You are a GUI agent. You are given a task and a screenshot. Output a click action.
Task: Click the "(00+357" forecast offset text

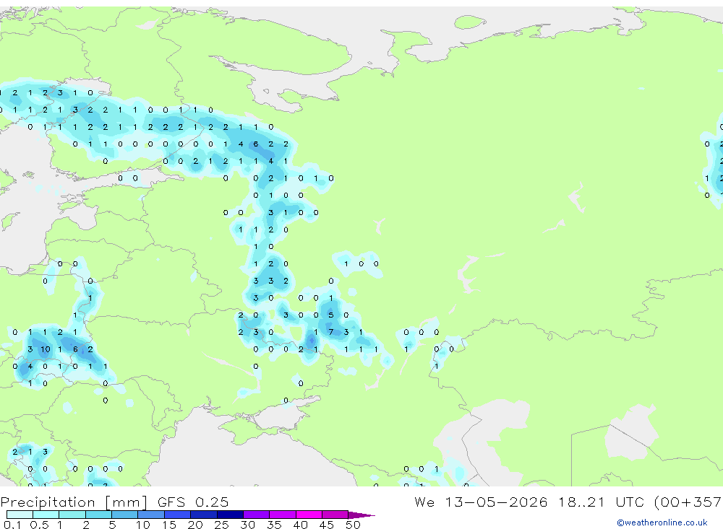tap(688, 502)
